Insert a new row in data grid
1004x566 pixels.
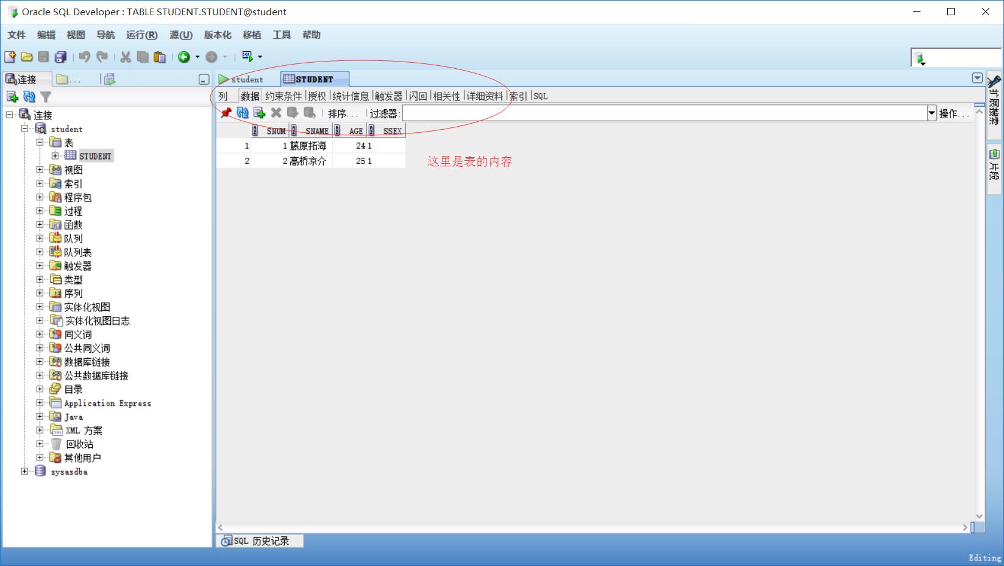[x=259, y=113]
